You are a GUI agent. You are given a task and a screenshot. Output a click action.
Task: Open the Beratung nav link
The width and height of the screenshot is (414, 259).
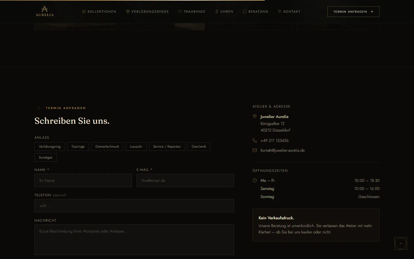[x=256, y=12]
